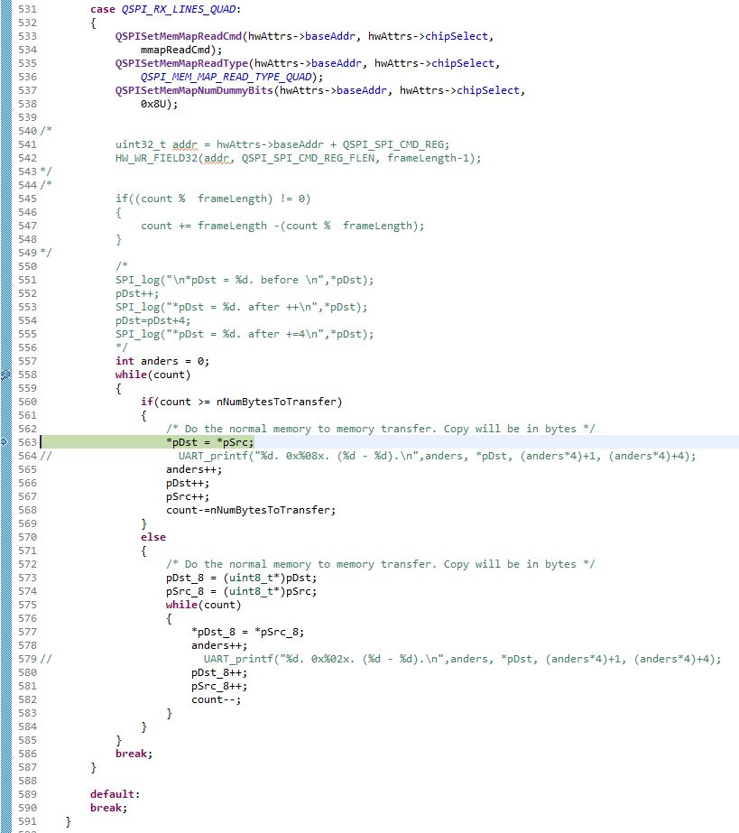The width and height of the screenshot is (739, 833).
Task: Click the 'pDst_8++;' statement
Action: tap(219, 672)
